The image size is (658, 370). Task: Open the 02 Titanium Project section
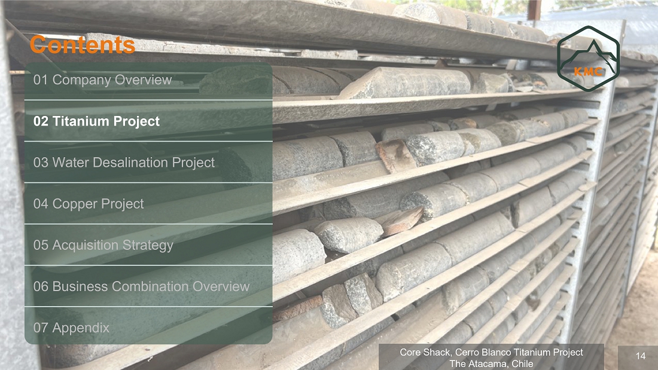[148, 121]
